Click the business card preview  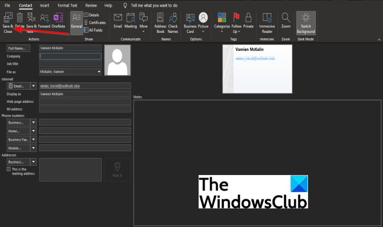tap(257, 69)
